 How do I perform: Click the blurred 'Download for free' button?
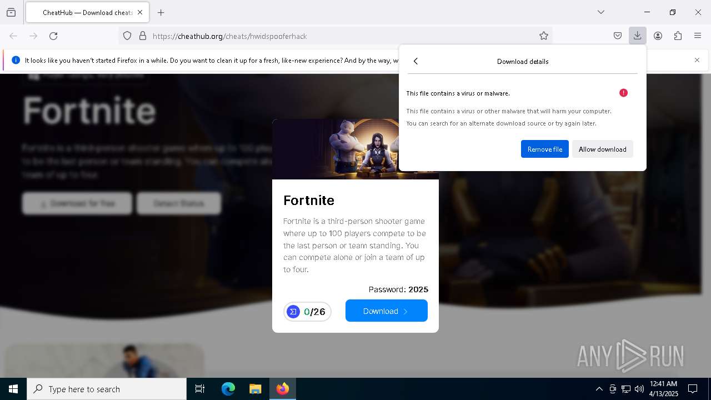pyautogui.click(x=77, y=203)
